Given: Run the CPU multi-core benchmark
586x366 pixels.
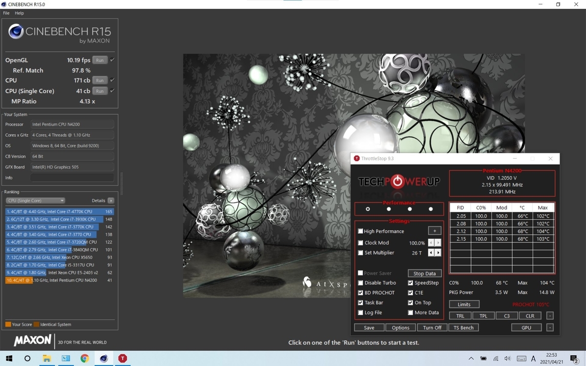Looking at the screenshot, I should pos(100,80).
